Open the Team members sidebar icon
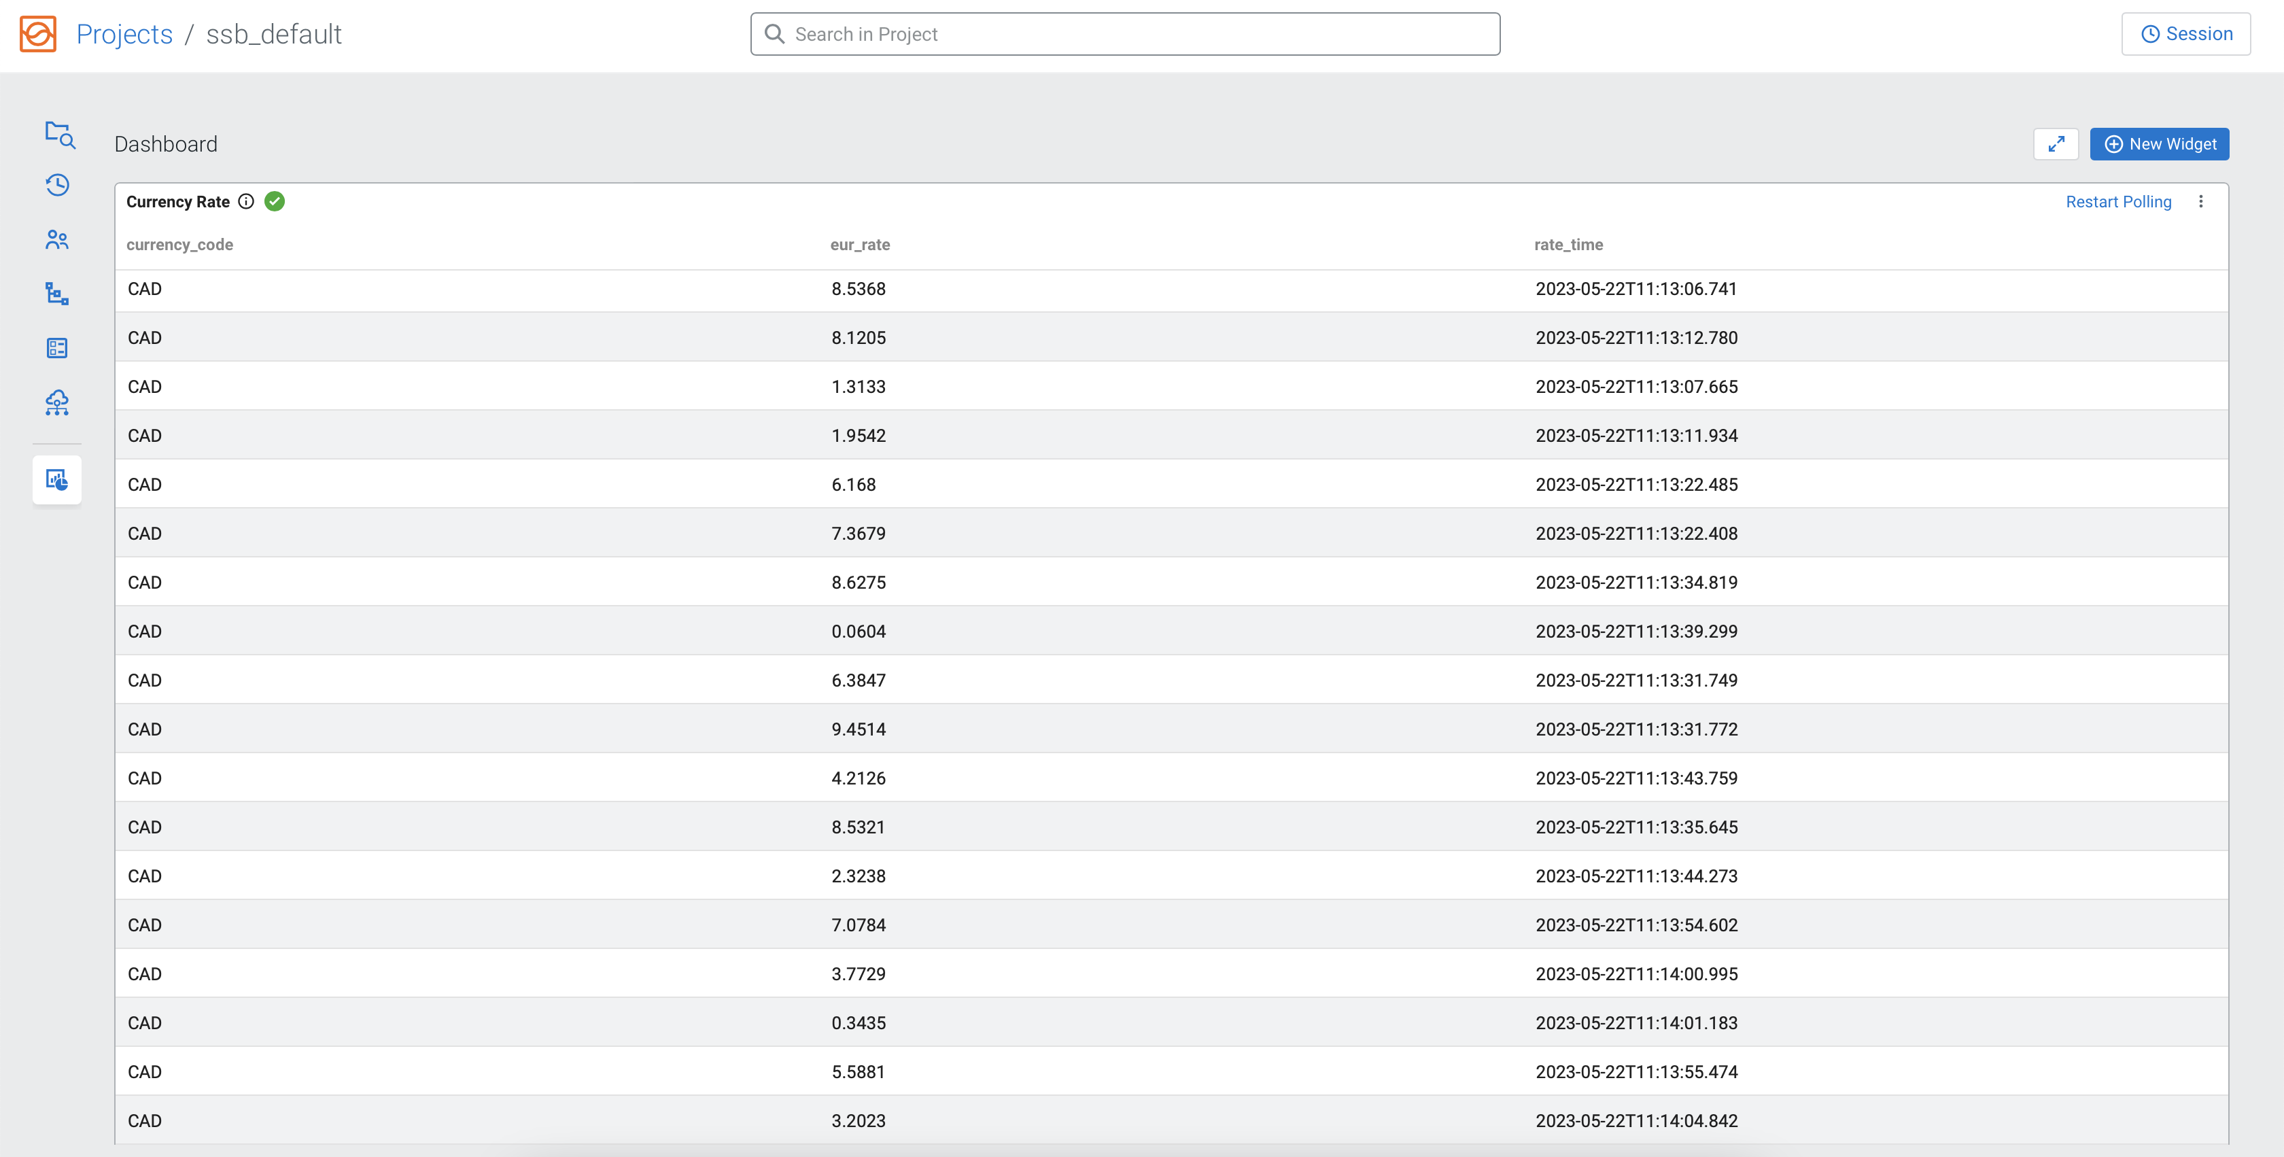Screen dimensions: 2284x1157 coord(58,239)
